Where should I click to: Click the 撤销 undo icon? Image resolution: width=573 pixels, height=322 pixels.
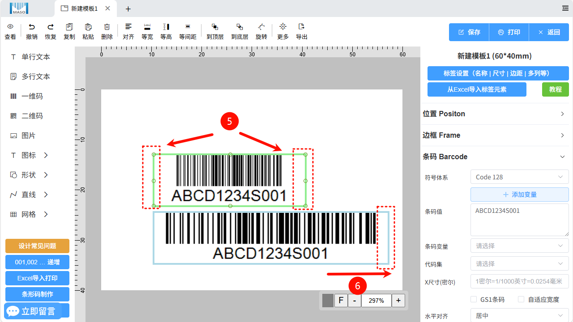click(32, 27)
